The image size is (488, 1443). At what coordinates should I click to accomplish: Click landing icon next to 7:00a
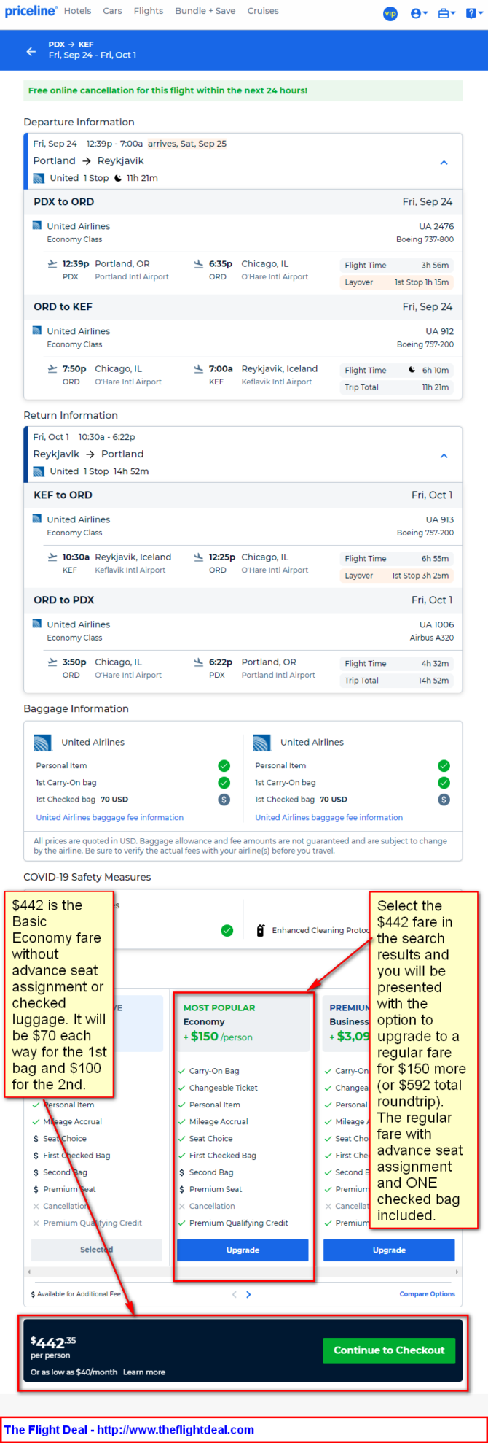[199, 368]
